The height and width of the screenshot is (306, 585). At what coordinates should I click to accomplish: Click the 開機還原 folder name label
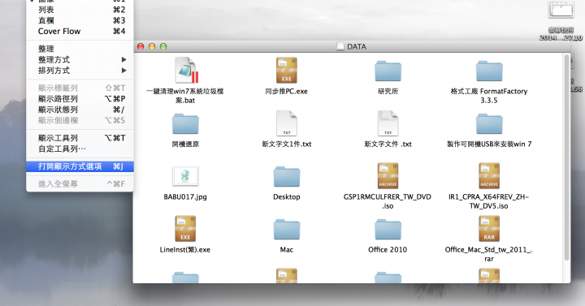coord(185,144)
